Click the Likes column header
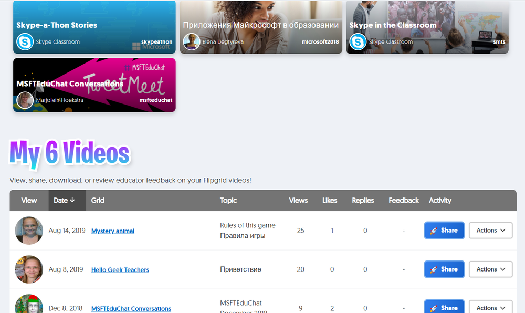The image size is (525, 313). [330, 200]
